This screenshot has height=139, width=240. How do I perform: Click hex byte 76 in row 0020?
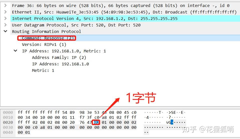82,122
